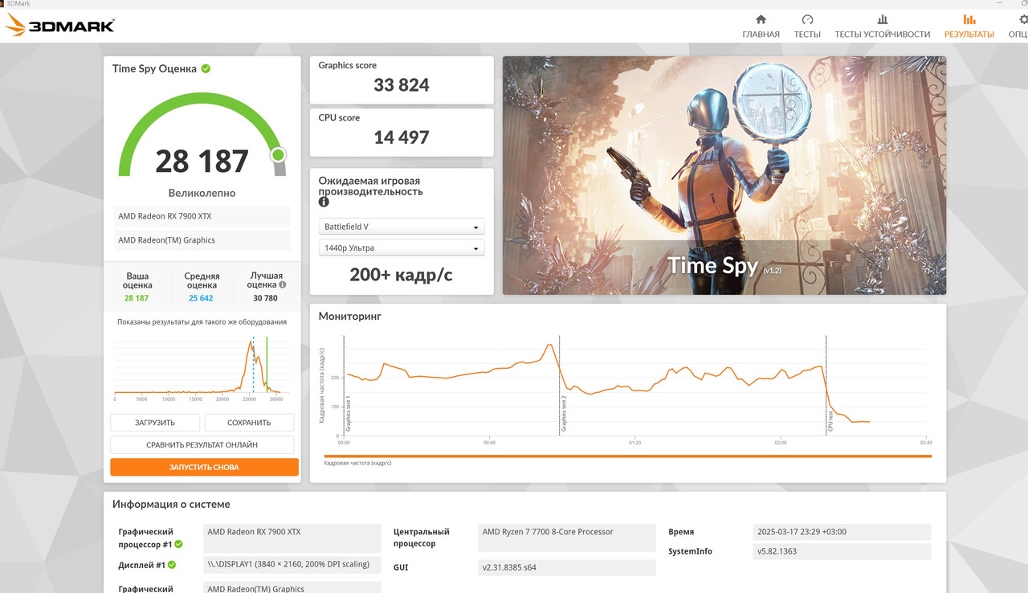
Task: Click the СОХРАНИТЬ button
Action: tap(249, 423)
